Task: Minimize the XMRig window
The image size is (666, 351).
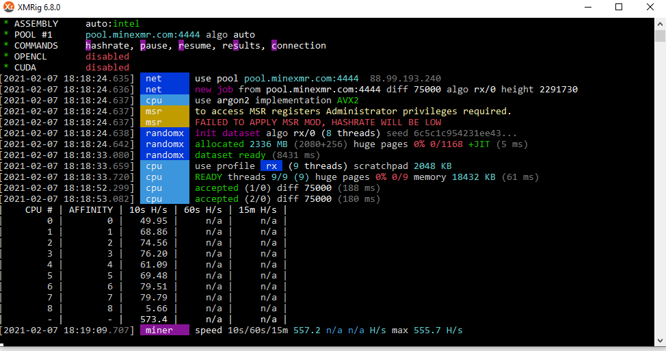Action: coord(588,8)
